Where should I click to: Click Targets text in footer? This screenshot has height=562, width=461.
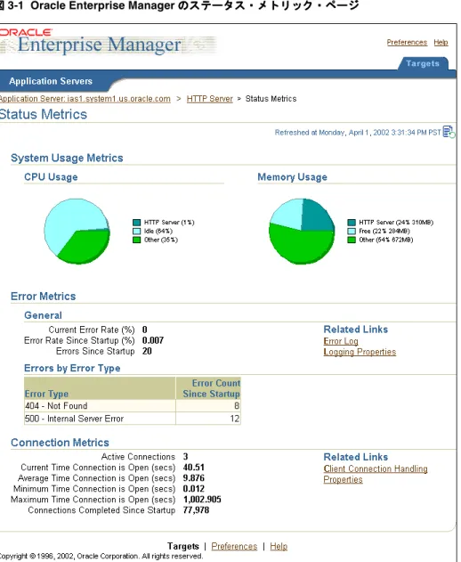pos(183,546)
